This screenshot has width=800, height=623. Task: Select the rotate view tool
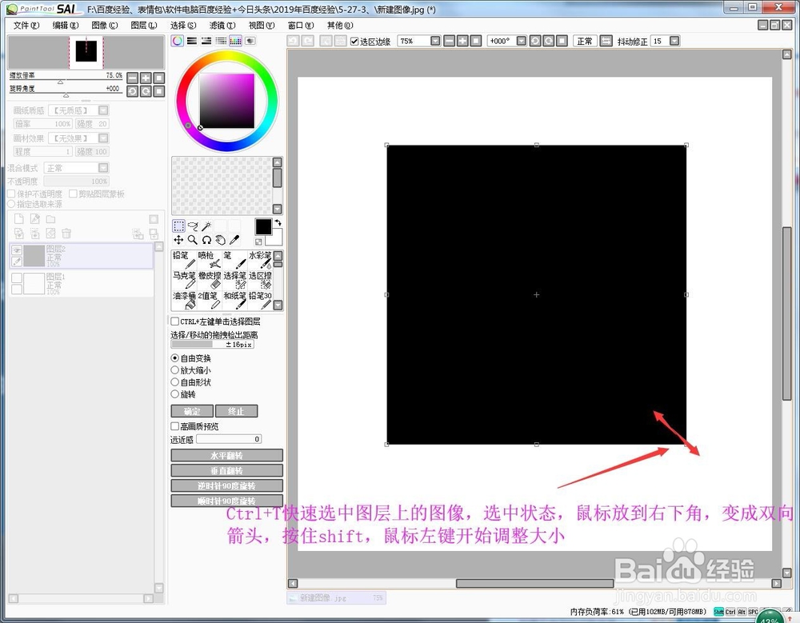click(206, 240)
